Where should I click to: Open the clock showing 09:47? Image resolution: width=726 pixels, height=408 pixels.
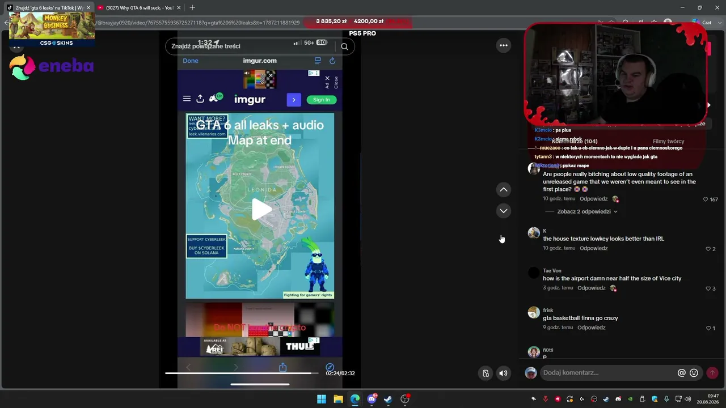click(708, 399)
